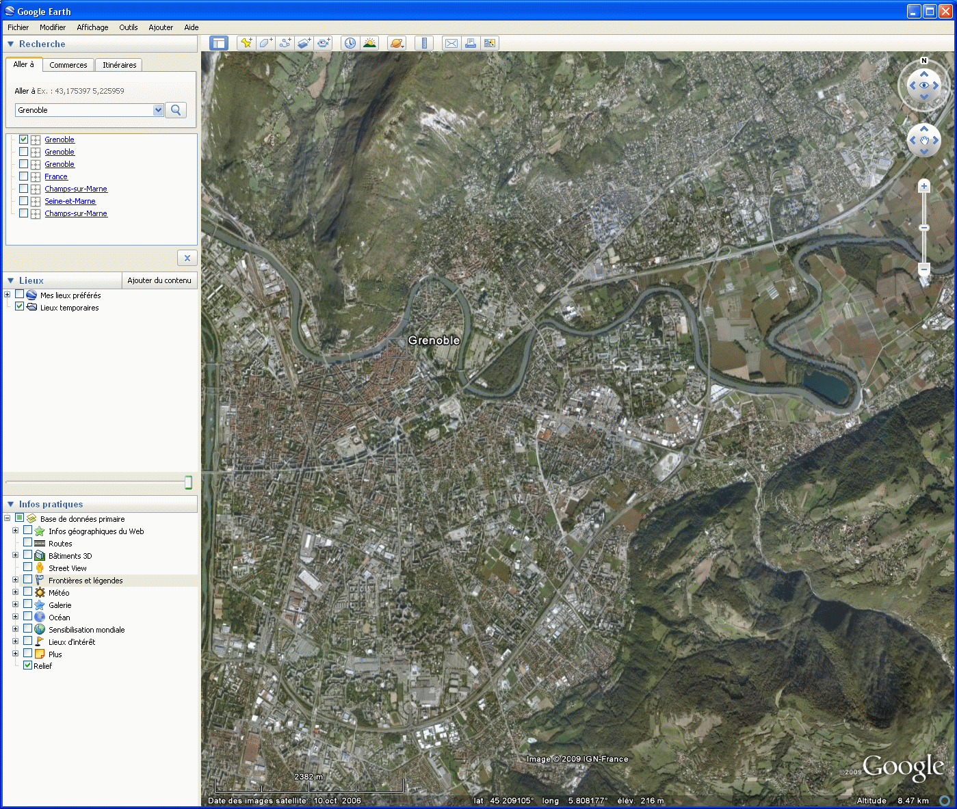Click the Galerie star layer icon
957x809 pixels.
40,605
